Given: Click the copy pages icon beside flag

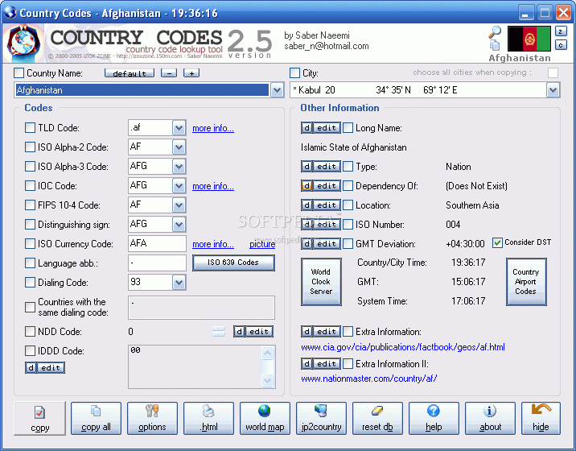Looking at the screenshot, I should point(495,45).
